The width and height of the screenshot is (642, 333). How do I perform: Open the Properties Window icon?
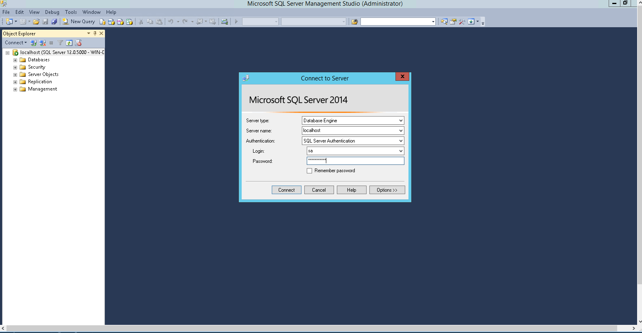pos(453,22)
